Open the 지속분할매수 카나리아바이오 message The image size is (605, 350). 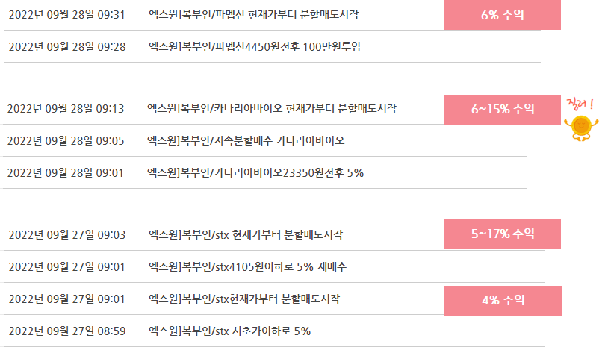pos(246,141)
